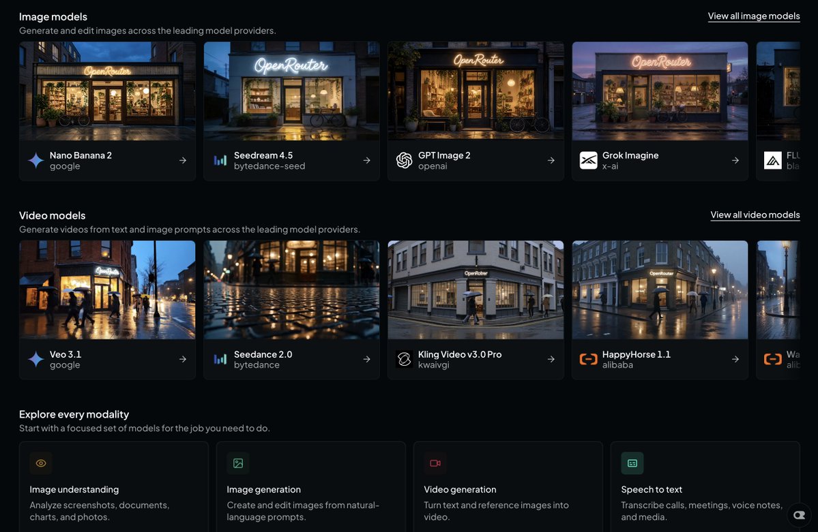The height and width of the screenshot is (532, 818).
Task: Open View all image models link
Action: point(754,16)
